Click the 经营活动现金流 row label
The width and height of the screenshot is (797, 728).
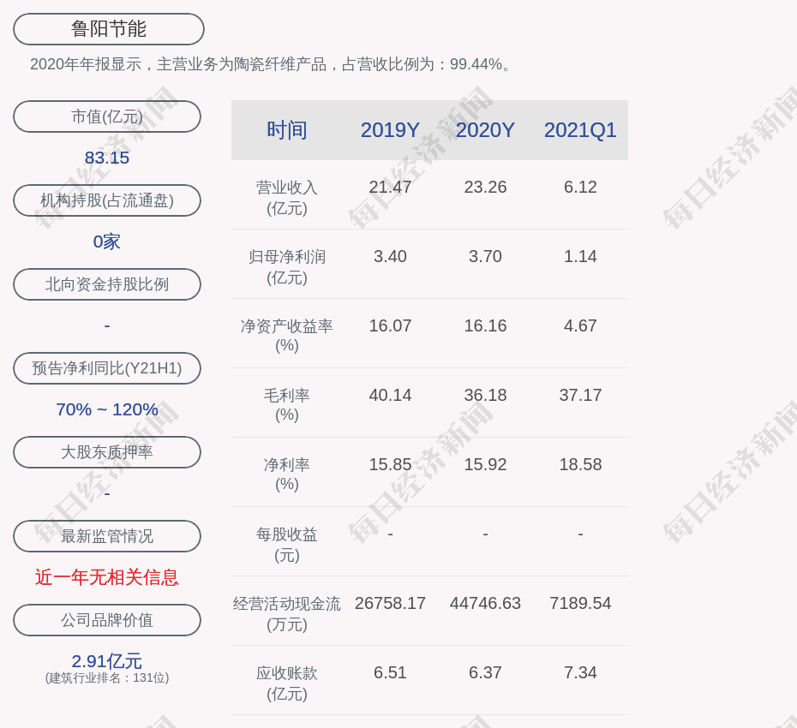[x=287, y=604]
